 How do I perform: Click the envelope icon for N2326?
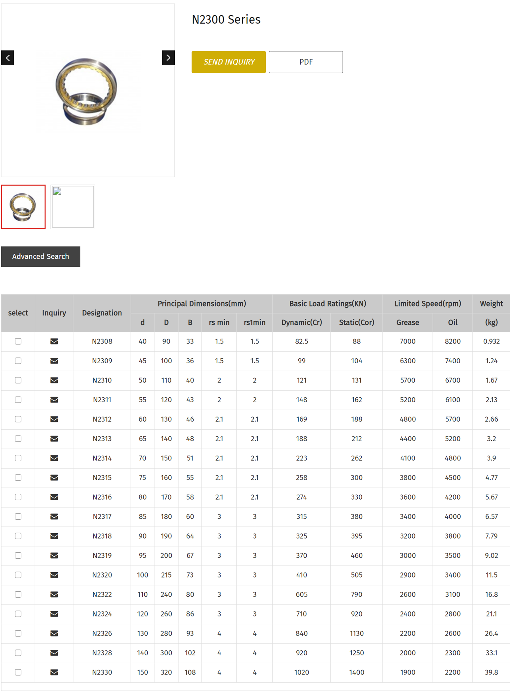[x=54, y=633]
